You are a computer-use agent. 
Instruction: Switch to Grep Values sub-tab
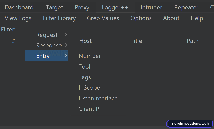[103, 18]
